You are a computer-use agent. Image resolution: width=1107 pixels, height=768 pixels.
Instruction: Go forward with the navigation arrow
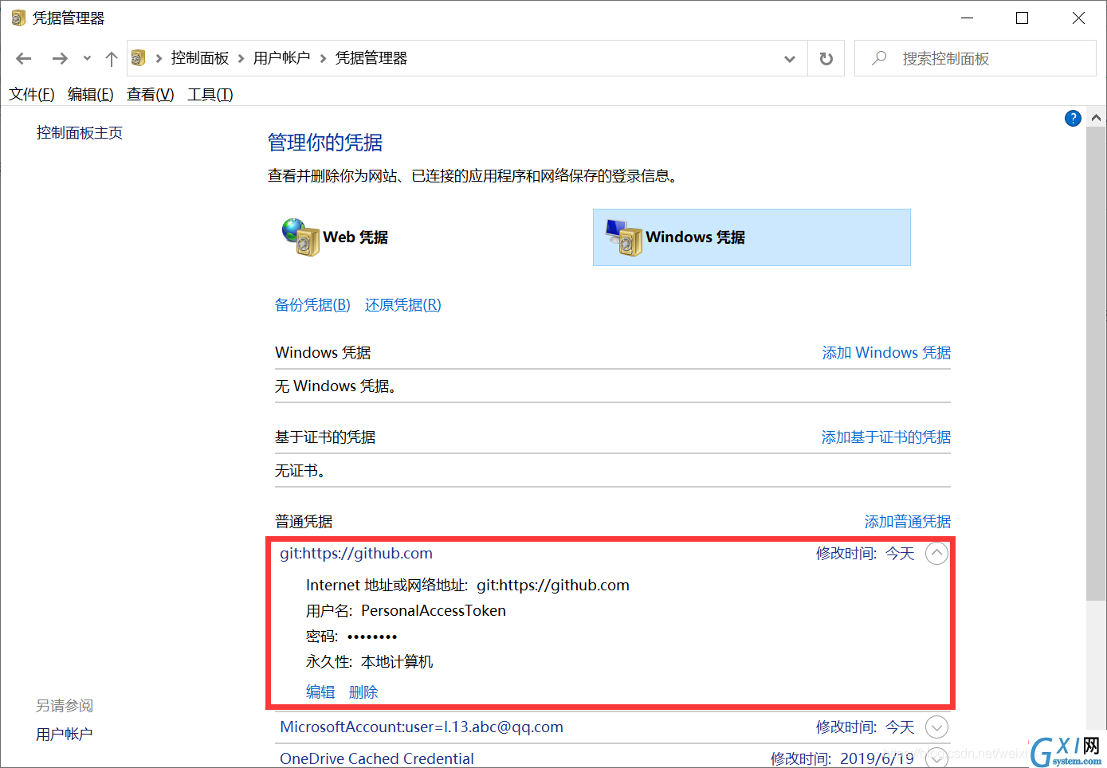click(x=60, y=58)
